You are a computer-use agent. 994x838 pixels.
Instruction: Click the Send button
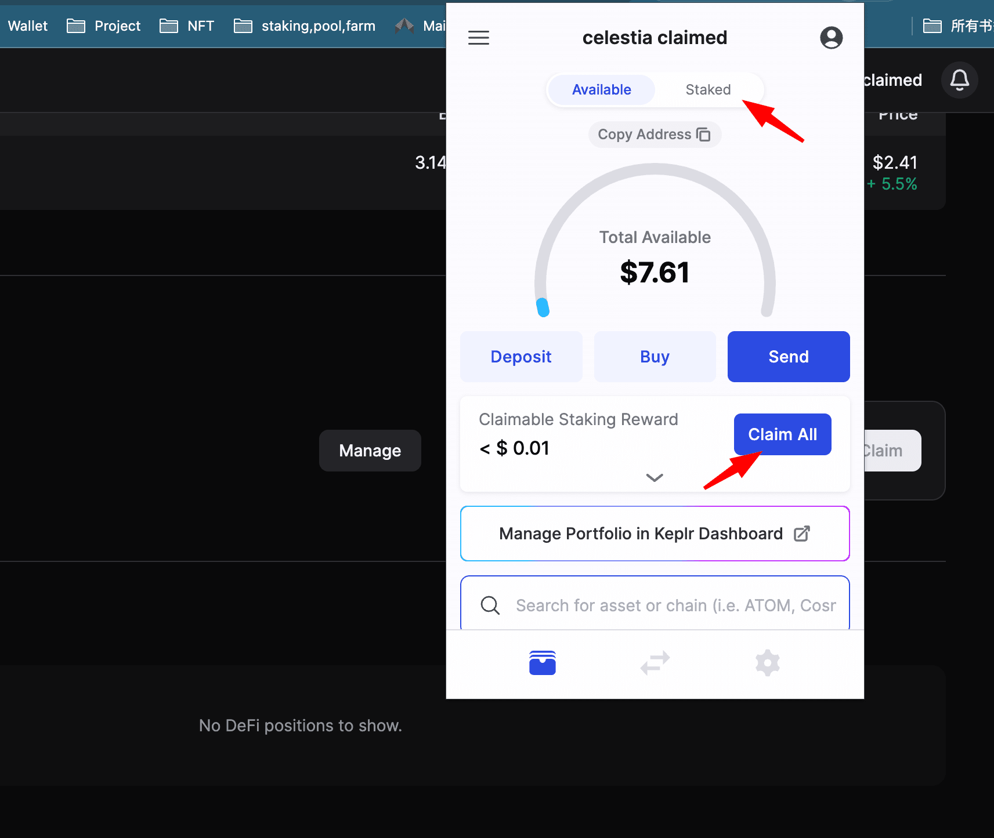tap(789, 357)
